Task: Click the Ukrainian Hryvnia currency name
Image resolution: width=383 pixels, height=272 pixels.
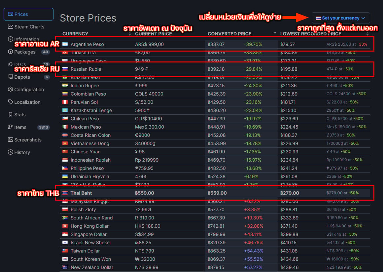Action: 90,176
